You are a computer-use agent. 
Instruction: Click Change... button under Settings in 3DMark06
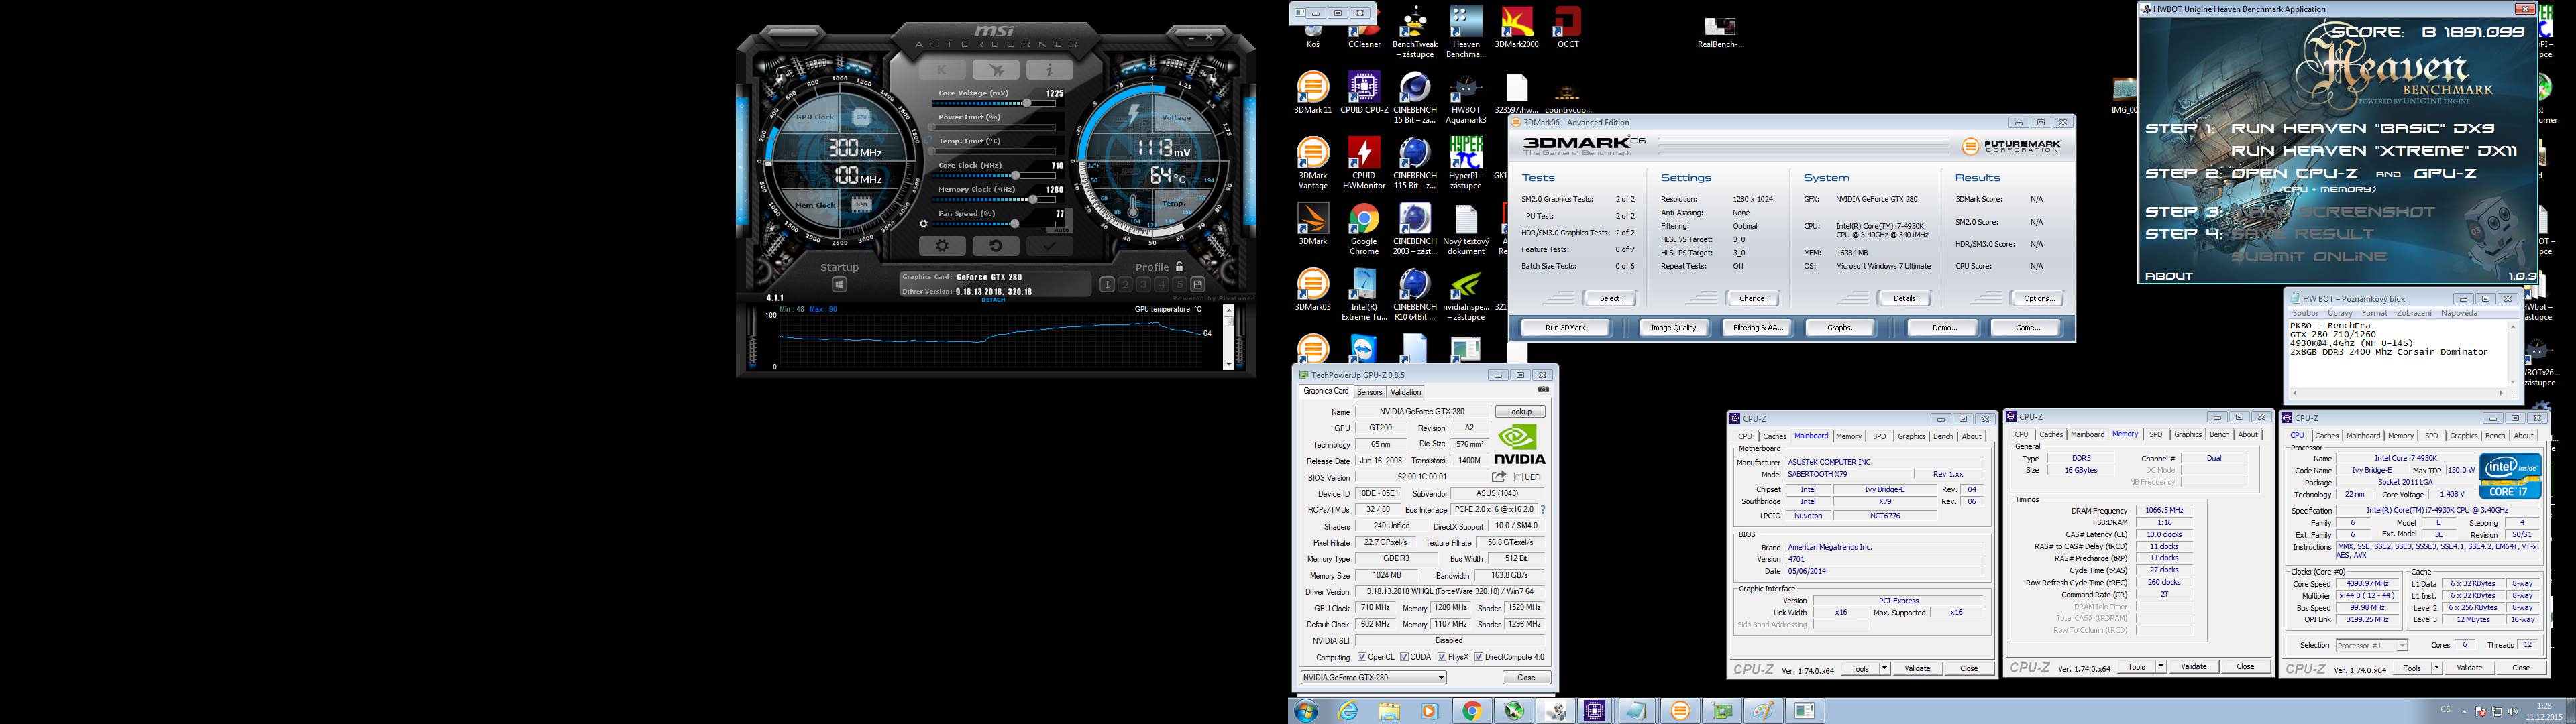[x=1754, y=298]
